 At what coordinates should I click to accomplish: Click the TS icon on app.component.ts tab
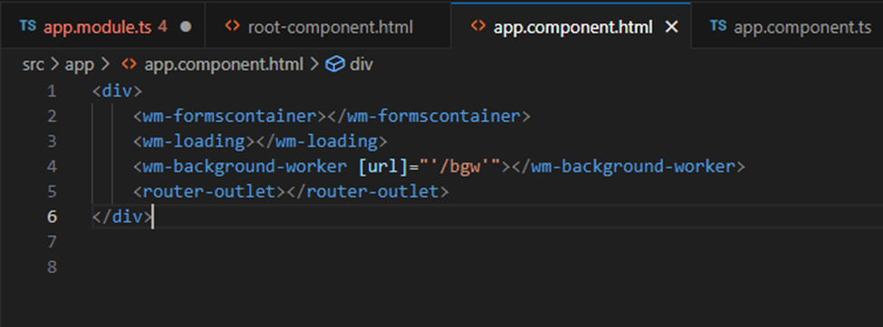[718, 26]
